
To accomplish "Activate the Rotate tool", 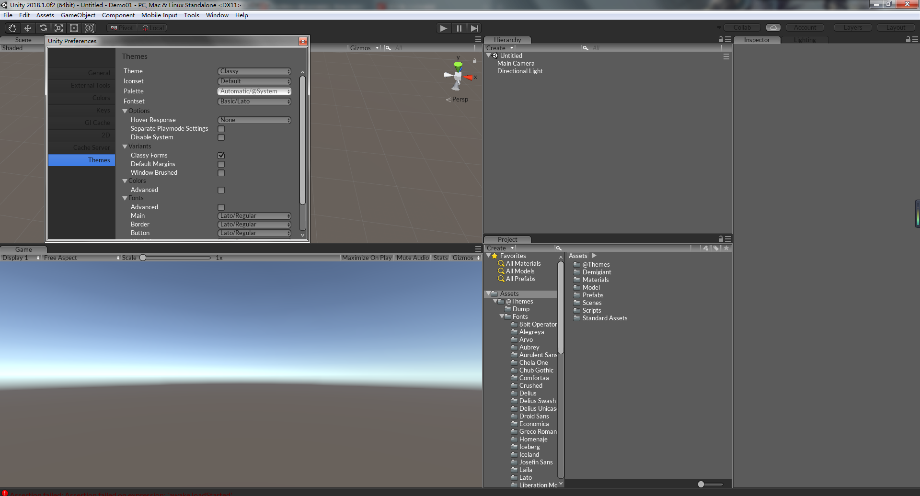I will tap(43, 28).
